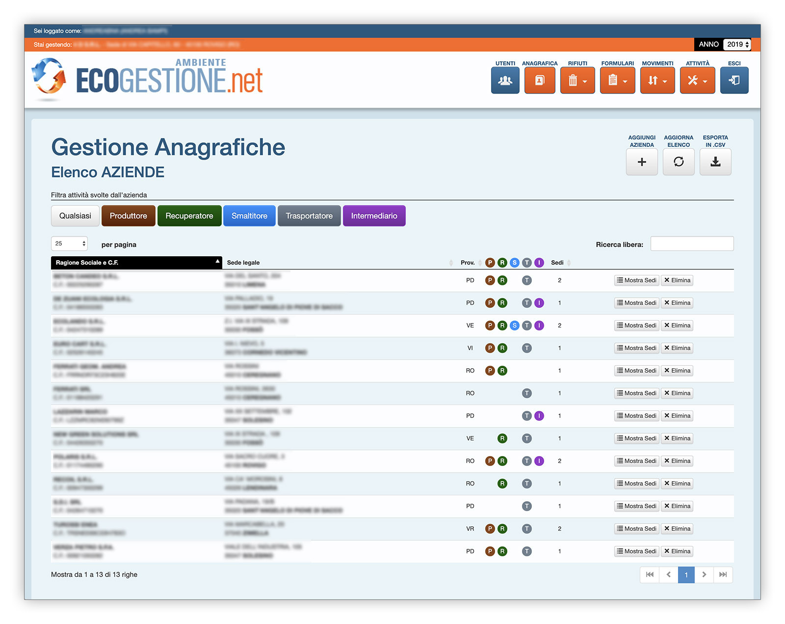Sort by Sedi column header
785x624 pixels.
click(x=560, y=263)
